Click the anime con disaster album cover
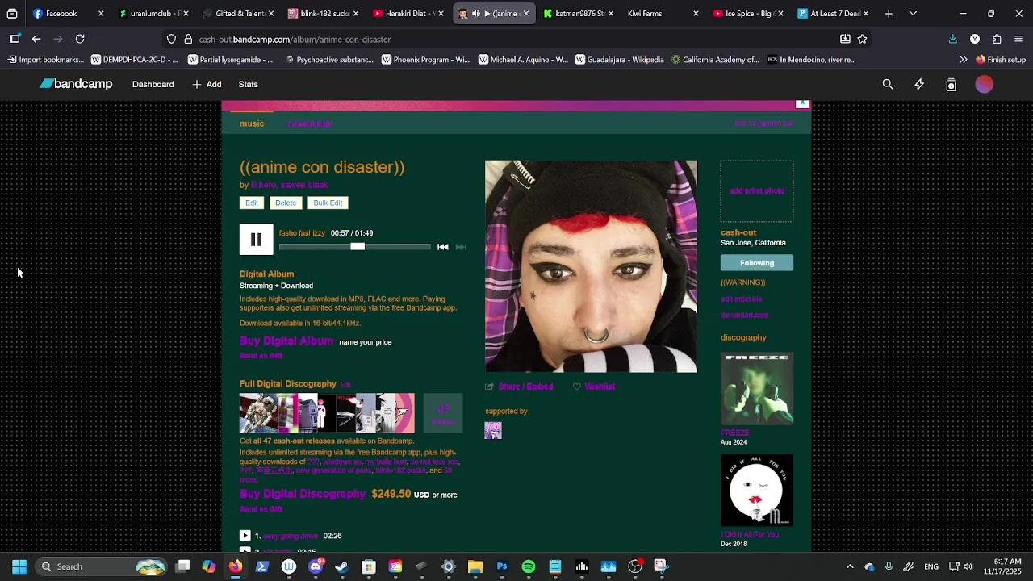The image size is (1033, 581). tap(591, 266)
